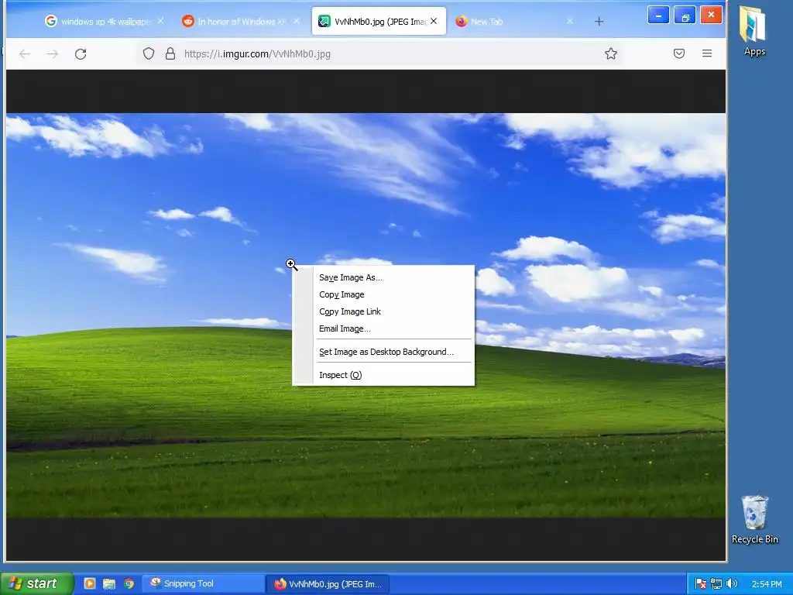Choose Copy Image from context menu
This screenshot has height=595, width=793.
click(x=383, y=294)
